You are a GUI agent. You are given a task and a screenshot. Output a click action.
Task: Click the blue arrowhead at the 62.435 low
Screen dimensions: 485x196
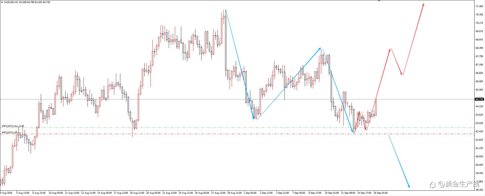point(352,131)
